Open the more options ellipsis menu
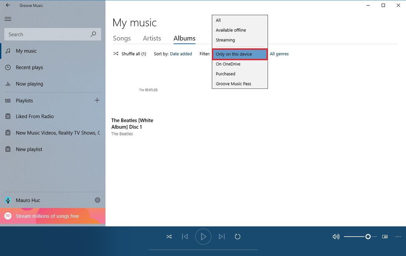The width and height of the screenshot is (406, 256). click(x=398, y=236)
